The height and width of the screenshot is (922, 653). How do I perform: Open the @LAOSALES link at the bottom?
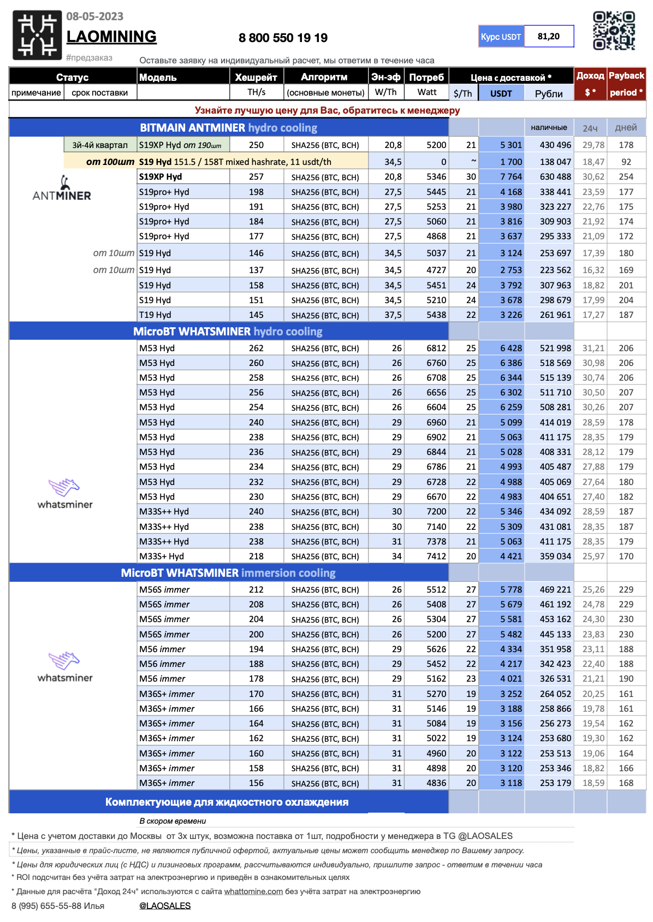[x=165, y=906]
